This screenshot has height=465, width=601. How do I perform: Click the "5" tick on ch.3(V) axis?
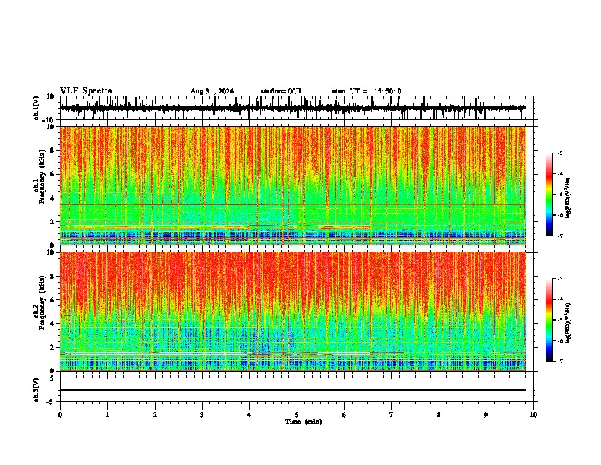(x=53, y=378)
